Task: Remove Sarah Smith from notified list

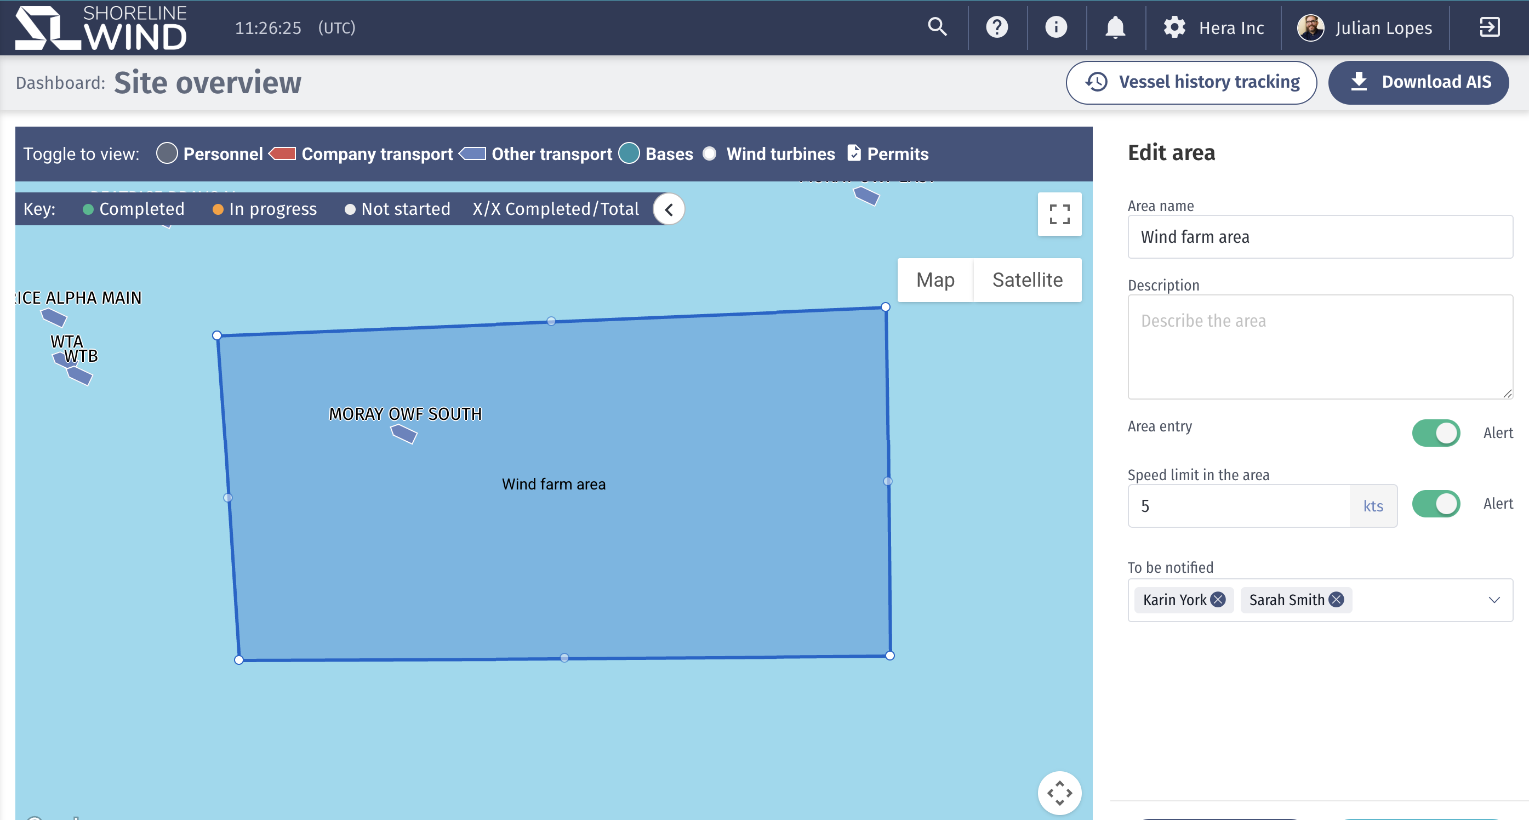Action: 1336,600
